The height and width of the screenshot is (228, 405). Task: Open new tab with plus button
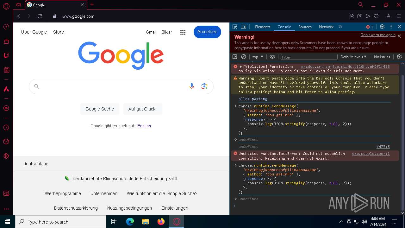(92, 4)
